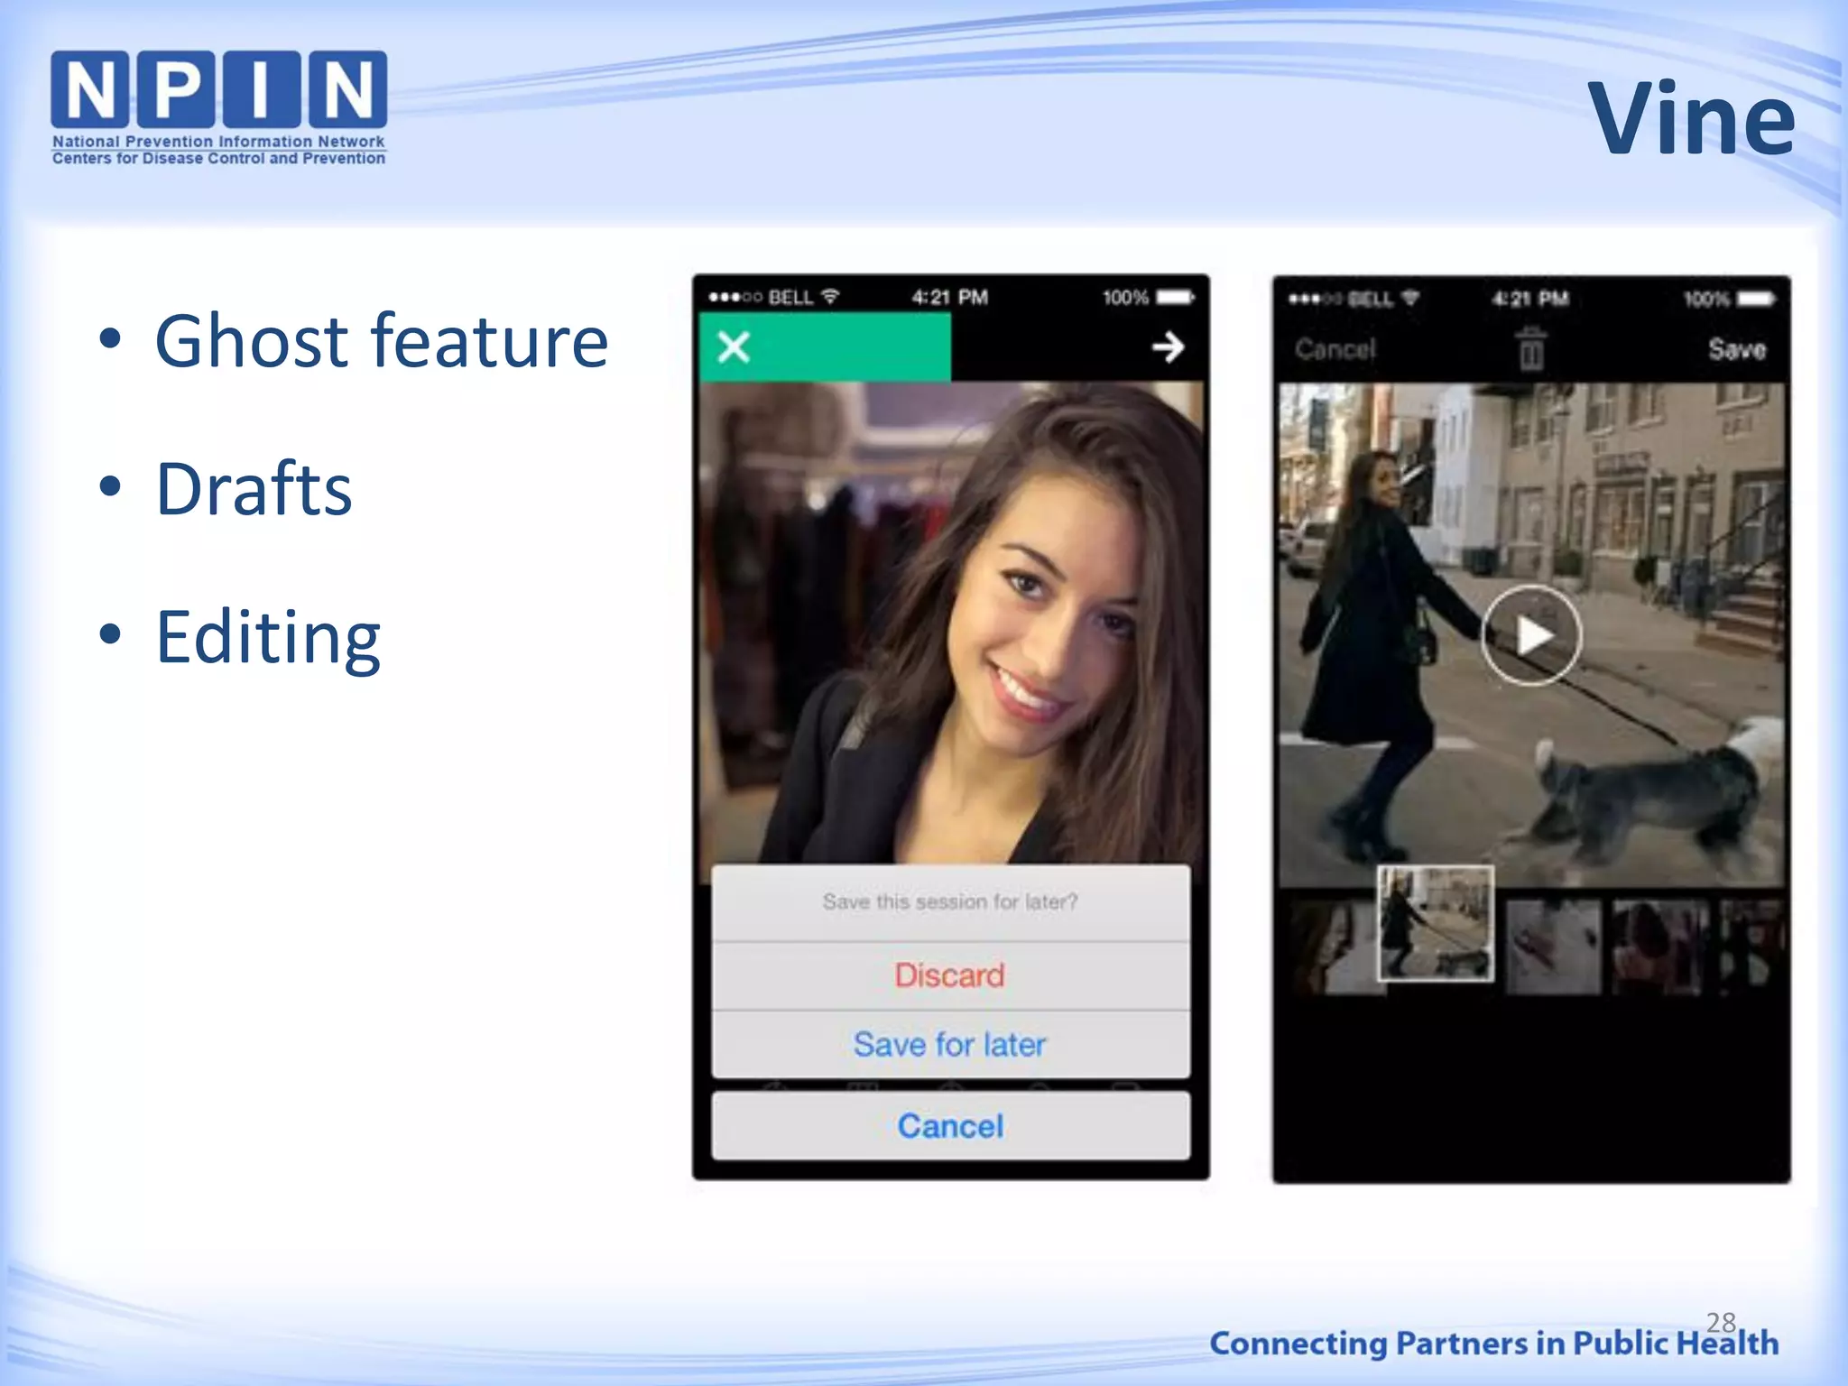This screenshot has height=1386, width=1848.
Task: Tap Discard in the save dialog
Action: click(x=950, y=975)
